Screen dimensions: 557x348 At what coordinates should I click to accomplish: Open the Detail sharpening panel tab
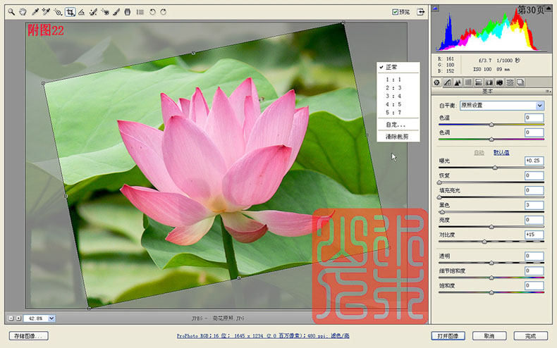click(x=458, y=82)
